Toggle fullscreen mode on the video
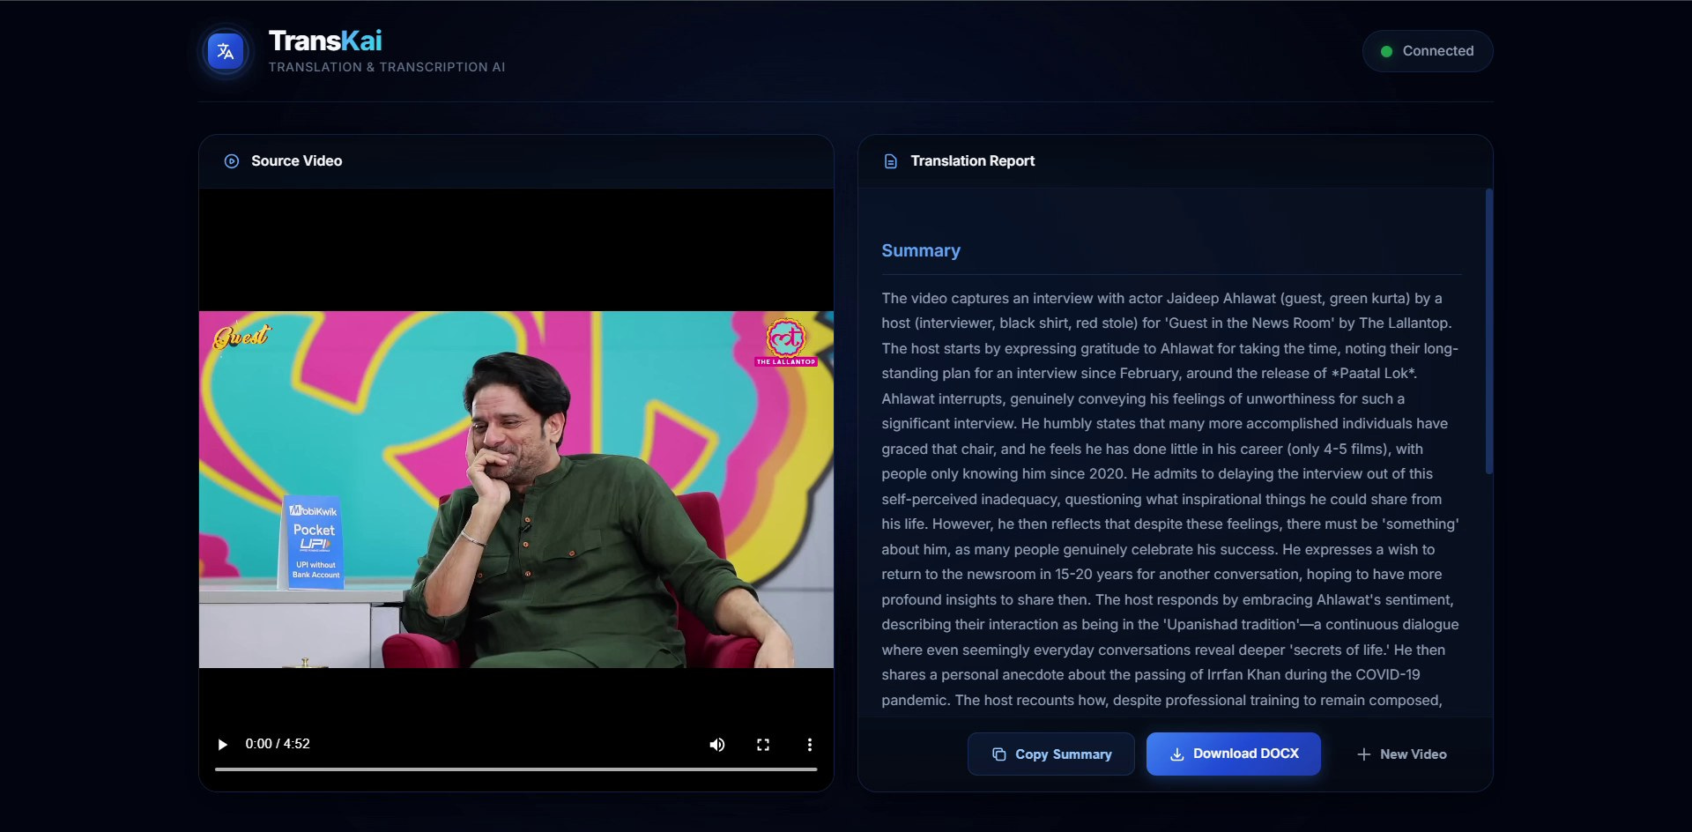Image resolution: width=1692 pixels, height=832 pixels. click(763, 745)
